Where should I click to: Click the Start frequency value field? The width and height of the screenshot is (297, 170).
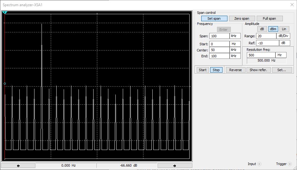[x=219, y=44]
